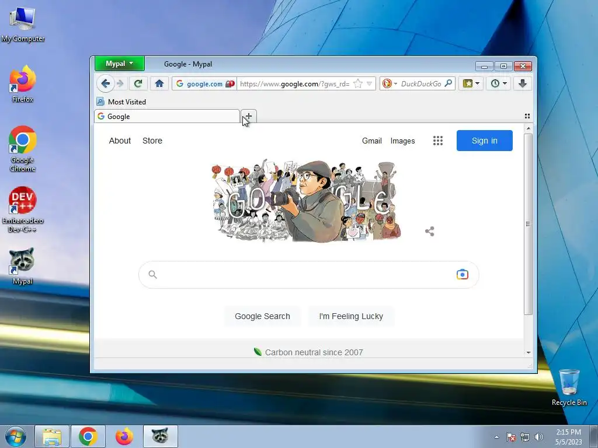Search by image with the camera icon
598x448 pixels.
[x=463, y=274]
